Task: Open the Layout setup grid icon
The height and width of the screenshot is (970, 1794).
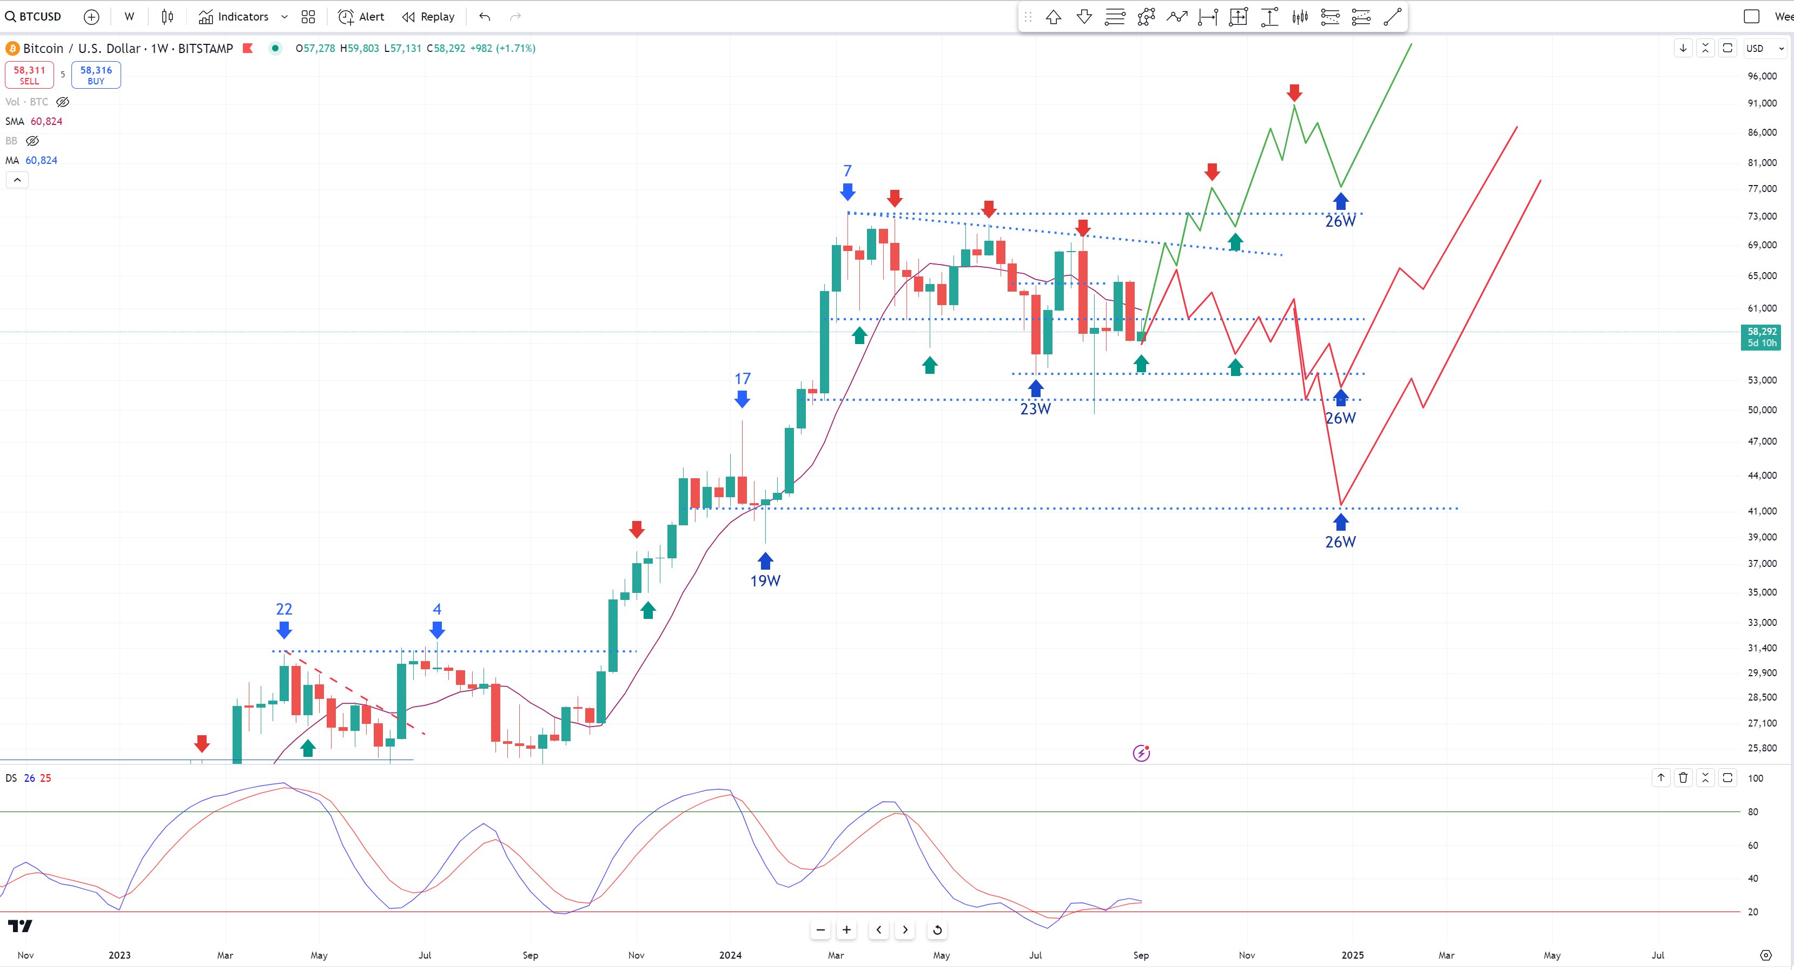Action: point(308,17)
